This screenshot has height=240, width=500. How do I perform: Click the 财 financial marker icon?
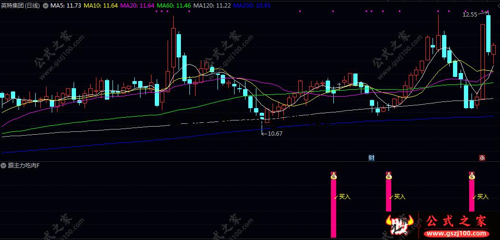coord(371,158)
